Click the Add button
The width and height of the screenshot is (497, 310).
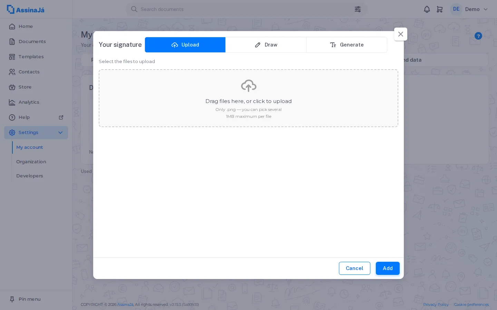pos(388,268)
